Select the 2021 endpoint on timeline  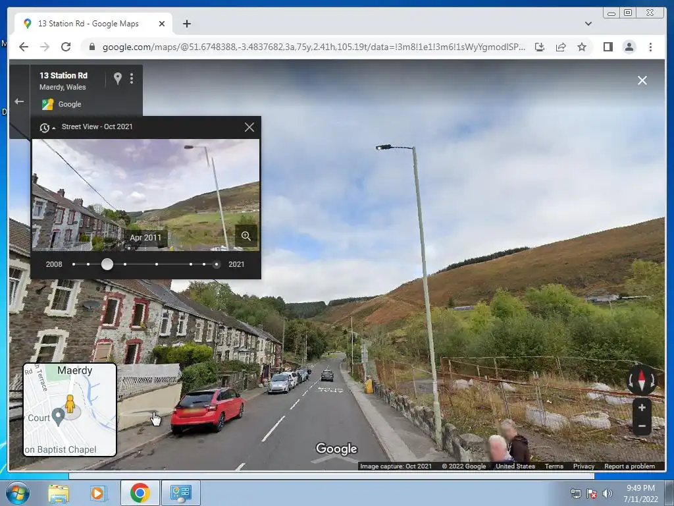(x=217, y=264)
